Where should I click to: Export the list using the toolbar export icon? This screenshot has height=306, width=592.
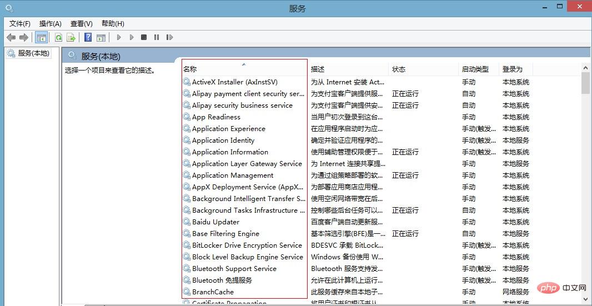[71, 37]
